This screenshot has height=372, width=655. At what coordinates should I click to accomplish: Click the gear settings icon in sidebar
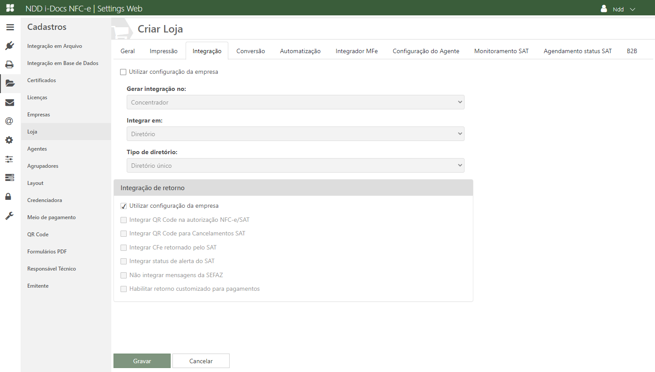(x=10, y=140)
